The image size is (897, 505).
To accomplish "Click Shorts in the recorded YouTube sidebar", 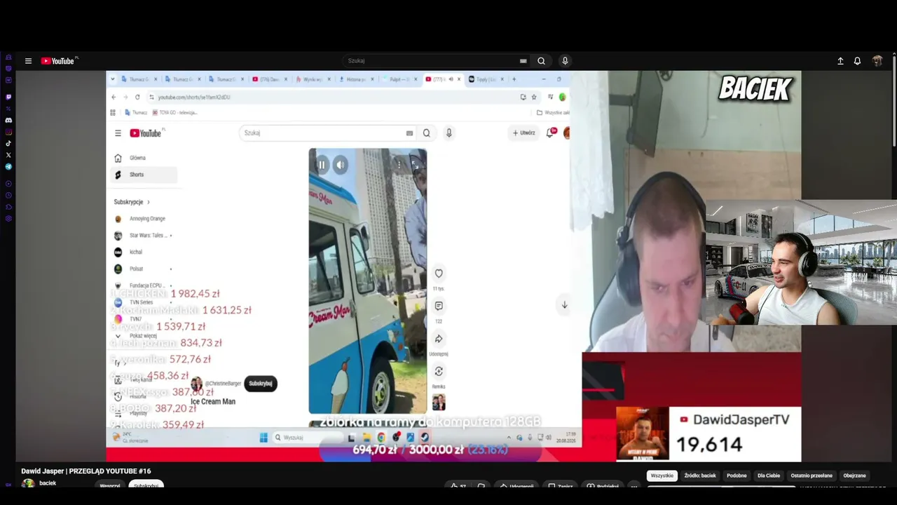I will [x=143, y=175].
